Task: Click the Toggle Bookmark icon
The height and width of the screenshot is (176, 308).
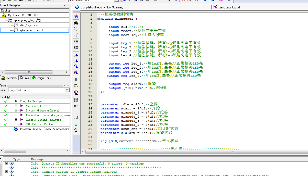Action: tap(76, 55)
